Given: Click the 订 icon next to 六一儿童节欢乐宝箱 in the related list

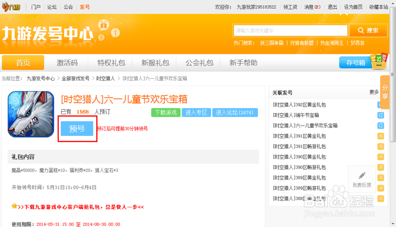Looking at the screenshot, I should point(380,126).
